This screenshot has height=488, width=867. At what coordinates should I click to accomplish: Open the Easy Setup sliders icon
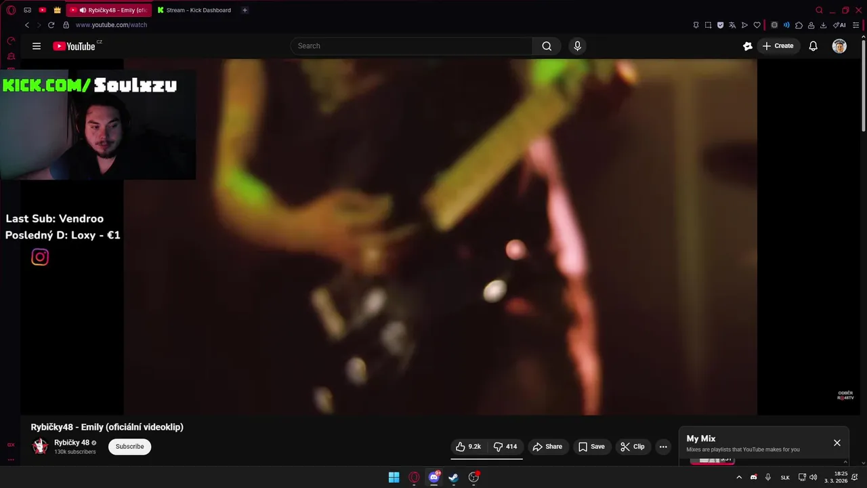(x=855, y=25)
